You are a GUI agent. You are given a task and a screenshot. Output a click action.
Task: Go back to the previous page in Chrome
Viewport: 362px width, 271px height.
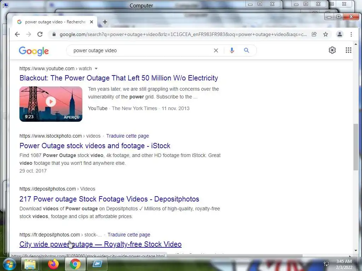(x=17, y=34)
